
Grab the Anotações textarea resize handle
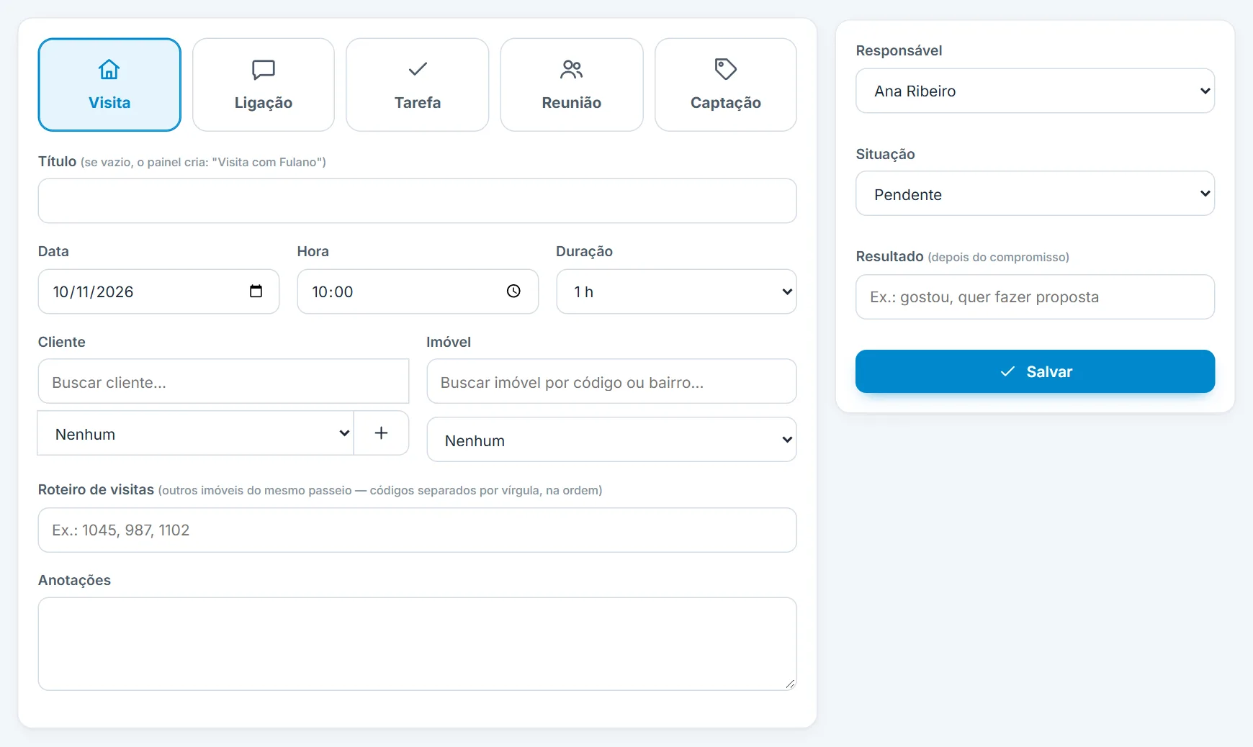coord(790,684)
